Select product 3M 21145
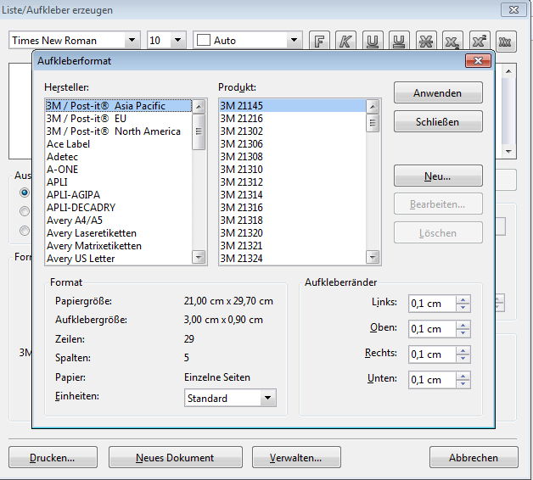 tap(293, 106)
